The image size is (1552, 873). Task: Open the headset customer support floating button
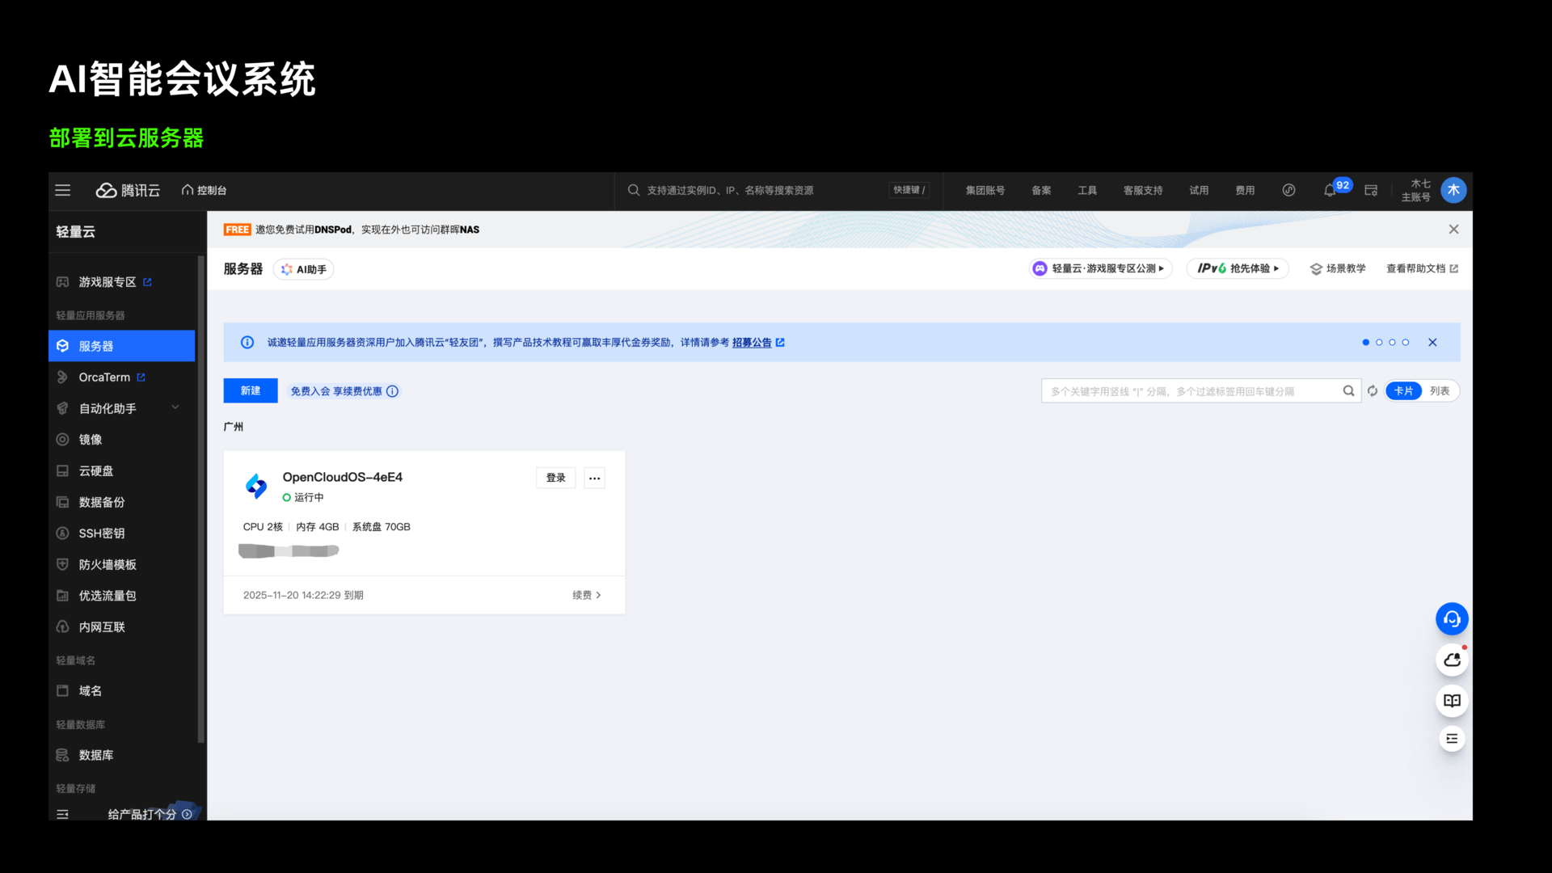coord(1452,619)
